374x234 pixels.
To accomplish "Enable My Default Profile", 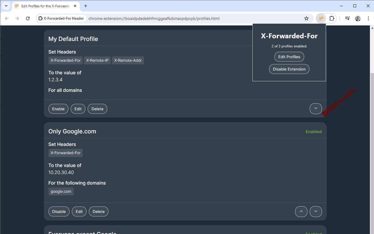I will click(58, 109).
